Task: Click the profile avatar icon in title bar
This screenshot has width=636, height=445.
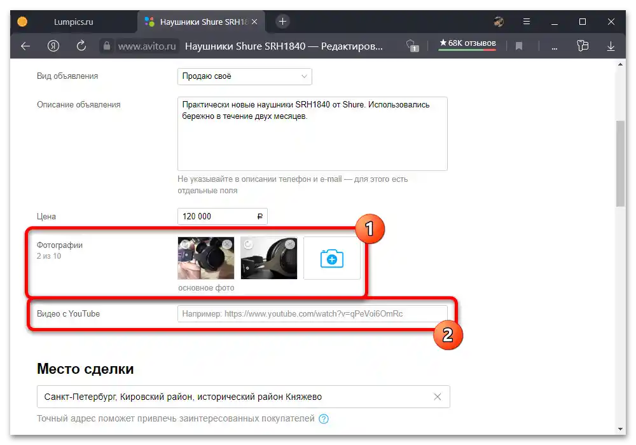Action: pyautogui.click(x=499, y=22)
